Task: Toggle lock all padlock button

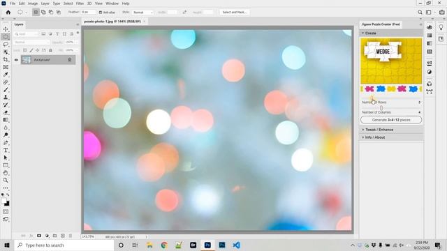Action: (x=50, y=50)
